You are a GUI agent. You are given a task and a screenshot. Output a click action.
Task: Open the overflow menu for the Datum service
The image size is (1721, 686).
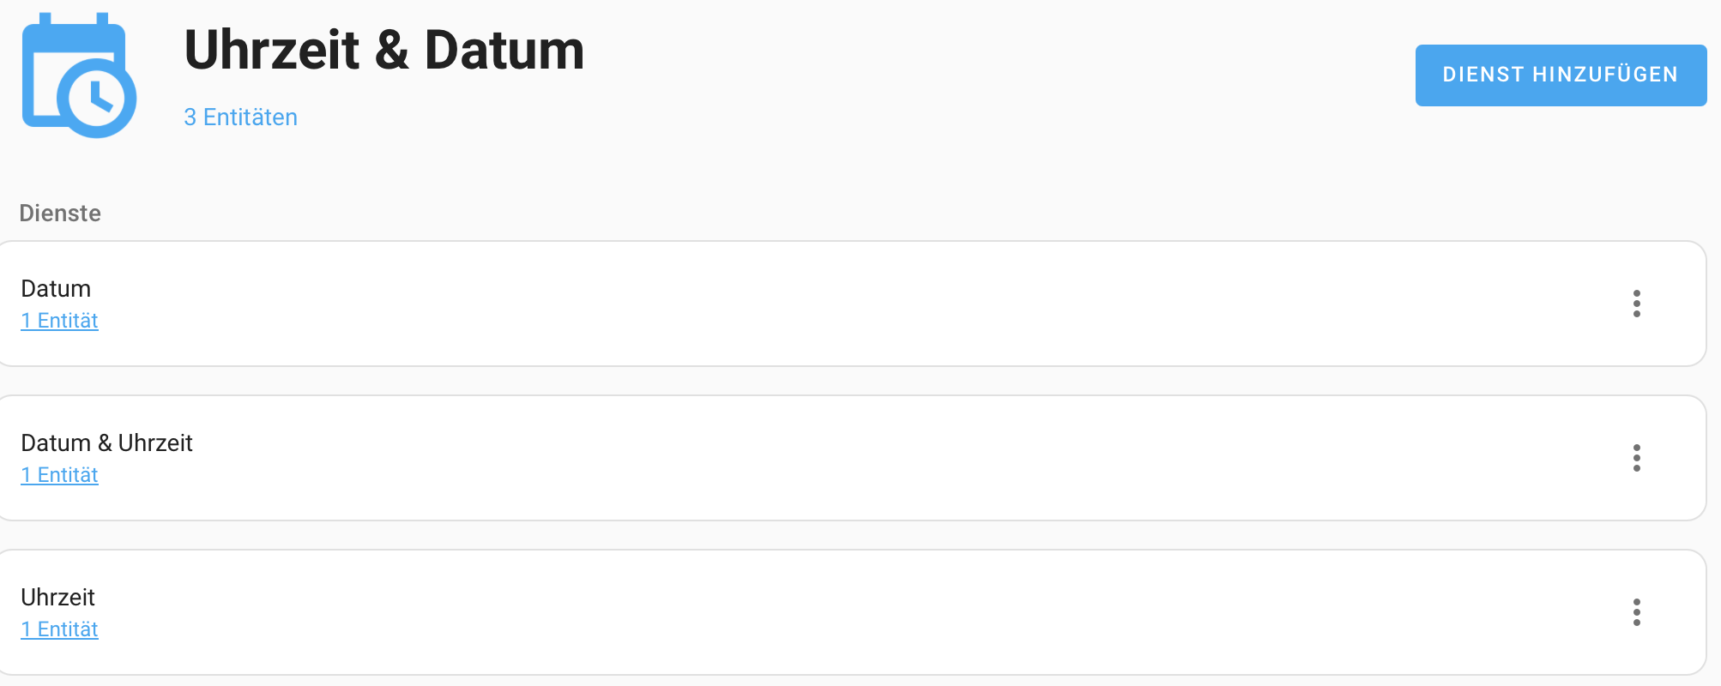click(1636, 304)
